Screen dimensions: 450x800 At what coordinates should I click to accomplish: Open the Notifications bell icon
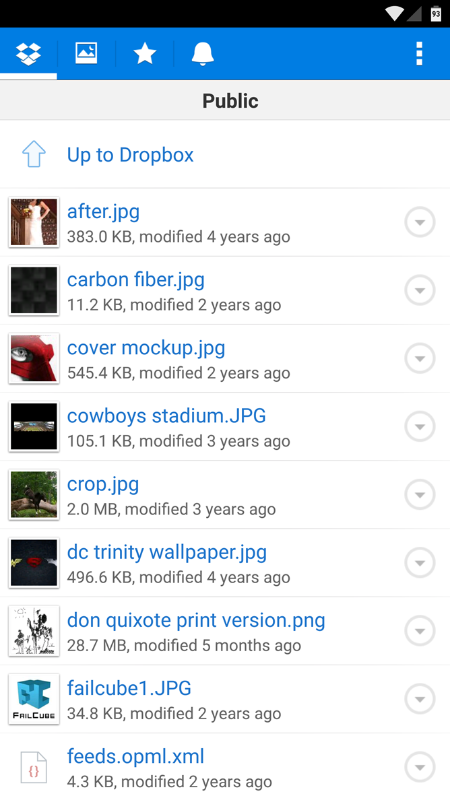(x=202, y=53)
